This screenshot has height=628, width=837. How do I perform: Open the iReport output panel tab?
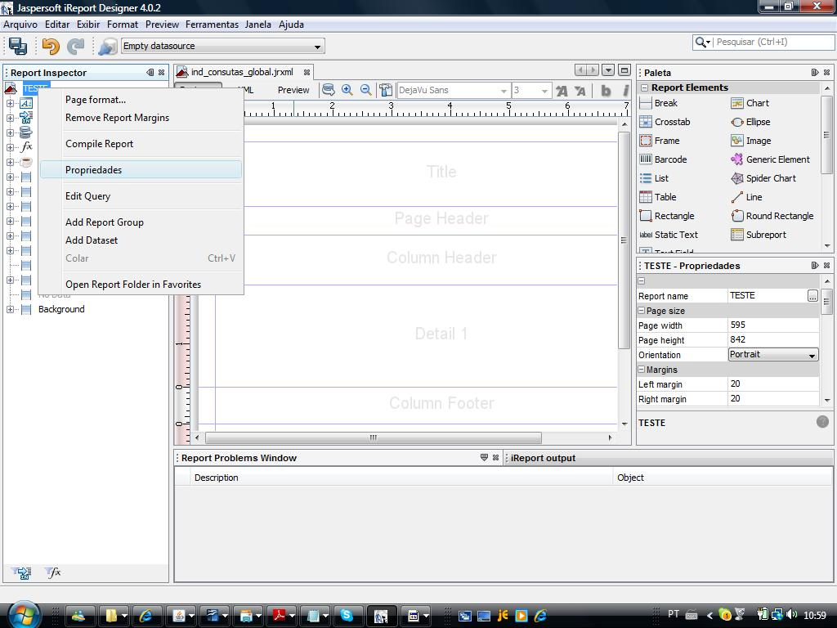point(543,458)
